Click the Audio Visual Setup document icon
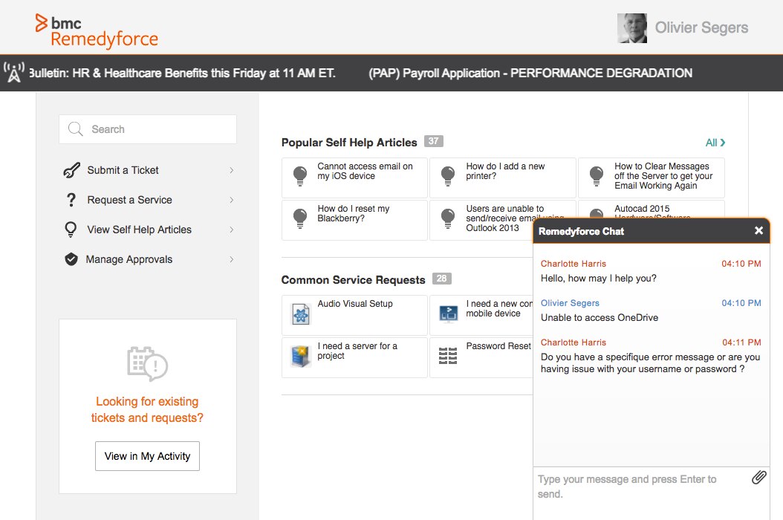 [x=301, y=314]
